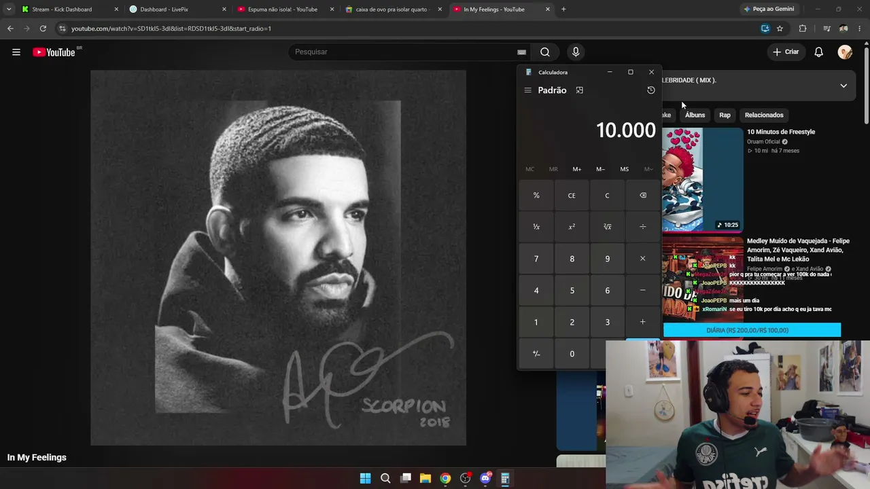Screen dimensions: 870x489
Task: Click Peça ao Gemini button
Action: click(x=768, y=10)
